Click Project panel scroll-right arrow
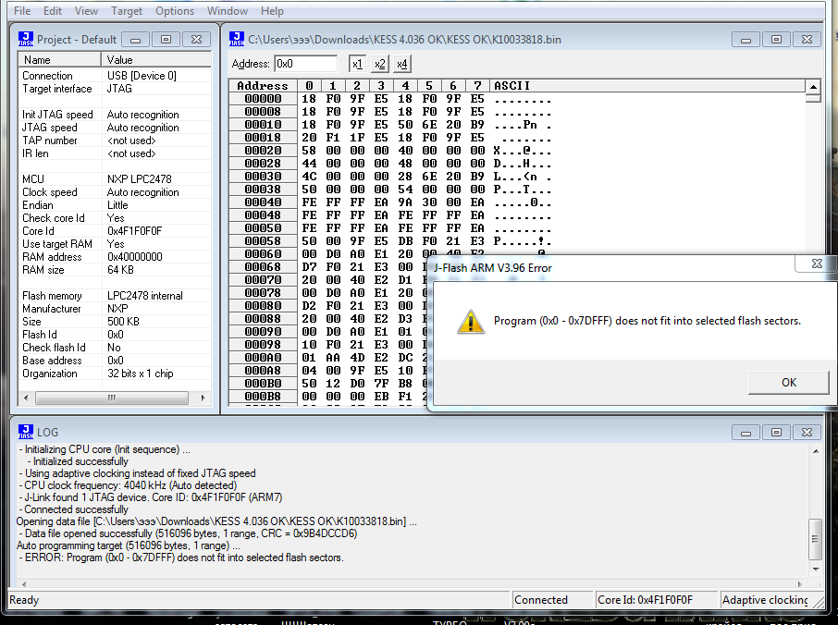 tap(203, 398)
